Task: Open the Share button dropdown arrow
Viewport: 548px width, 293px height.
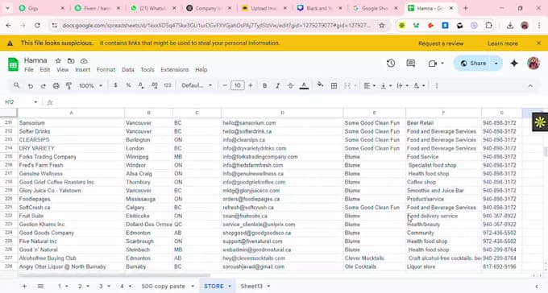Action: click(x=496, y=64)
